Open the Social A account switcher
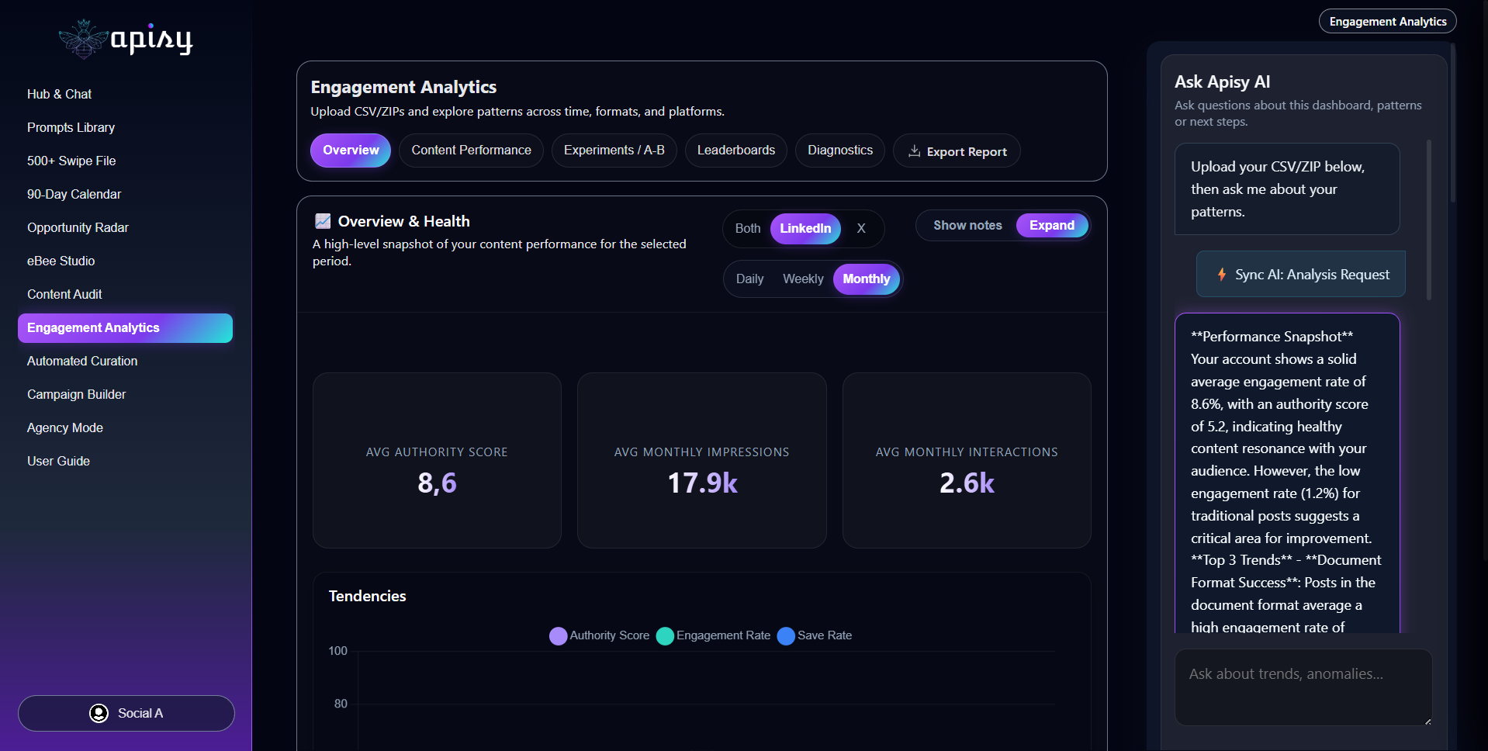Image resolution: width=1488 pixels, height=751 pixels. [126, 713]
